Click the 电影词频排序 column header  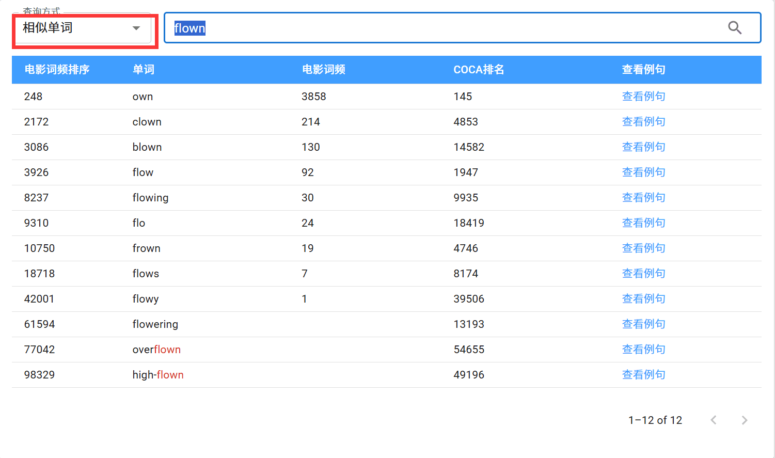[57, 70]
